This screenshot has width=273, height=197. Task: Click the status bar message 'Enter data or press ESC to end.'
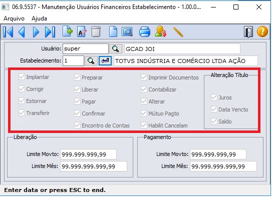pos(55,190)
